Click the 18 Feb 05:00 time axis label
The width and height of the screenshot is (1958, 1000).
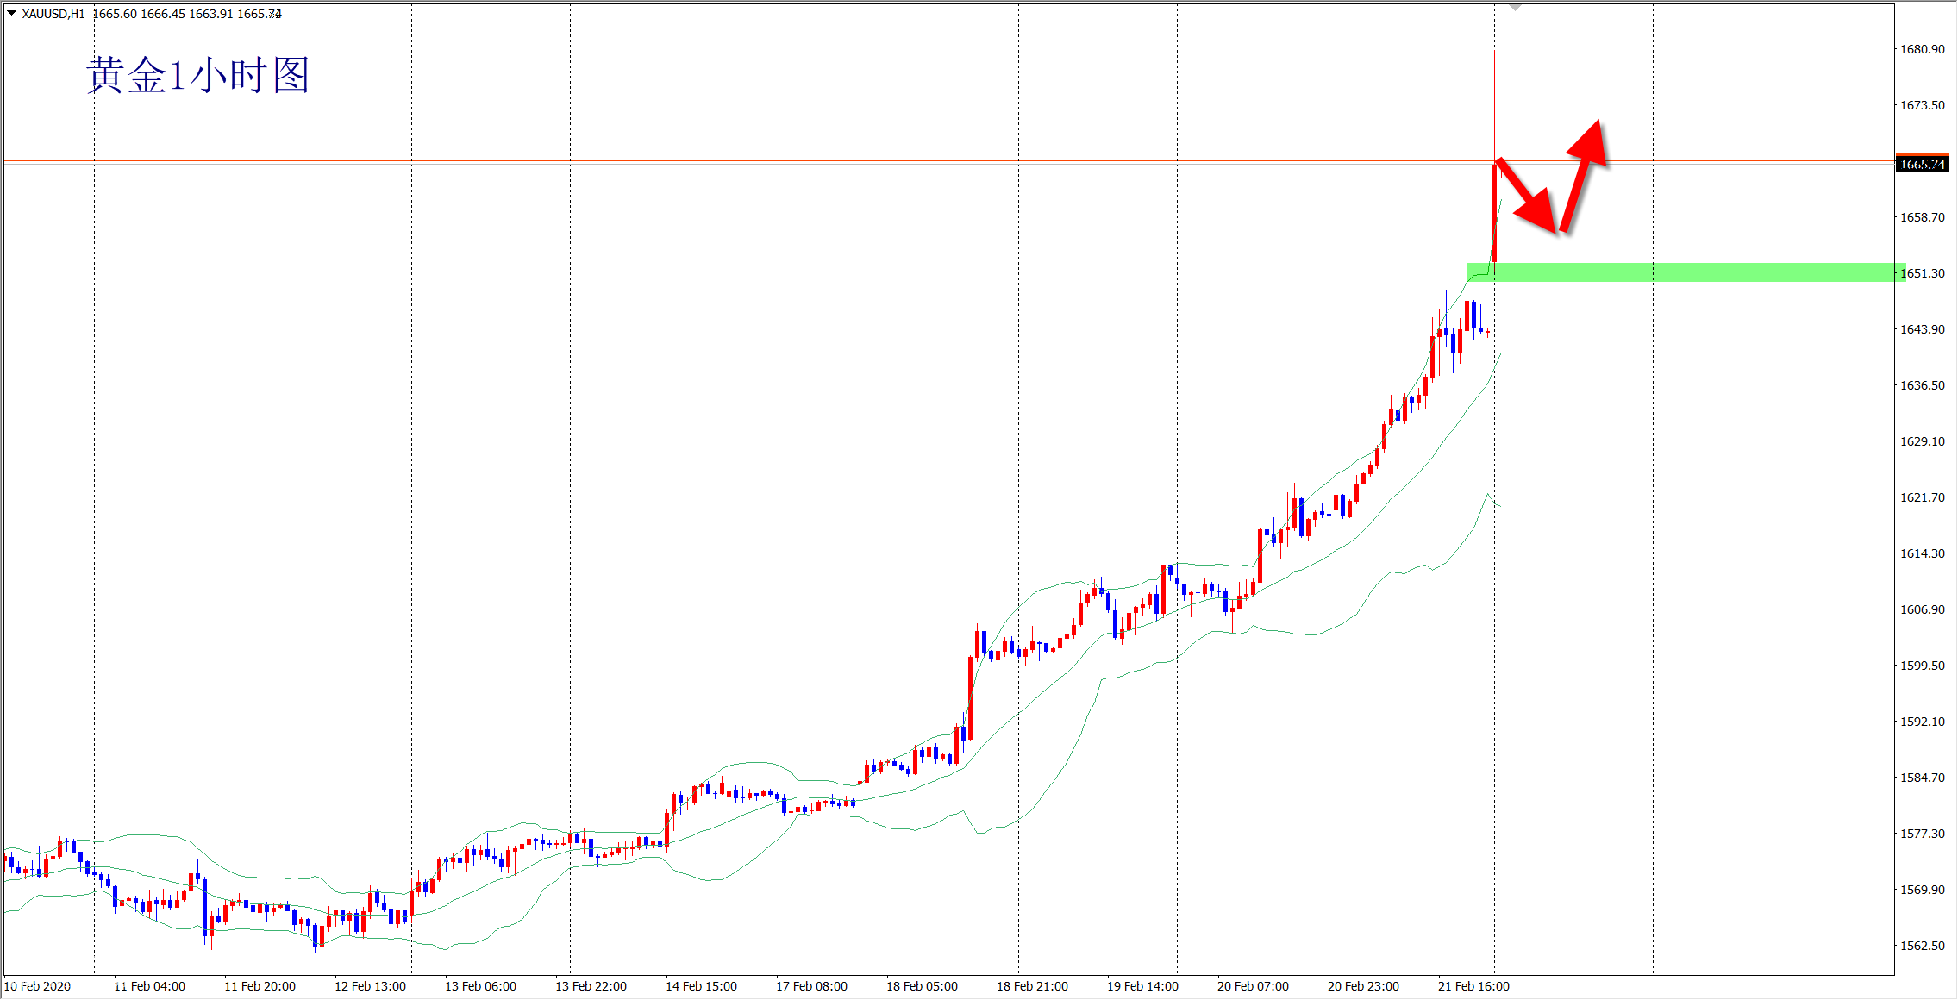tap(922, 986)
